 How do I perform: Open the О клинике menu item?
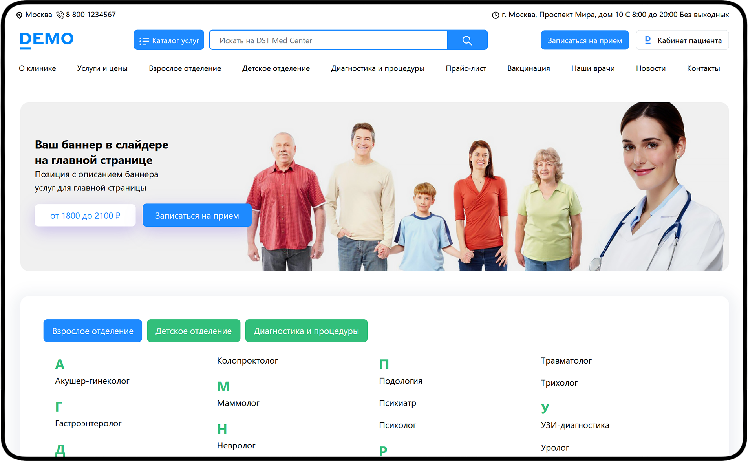[x=37, y=68]
